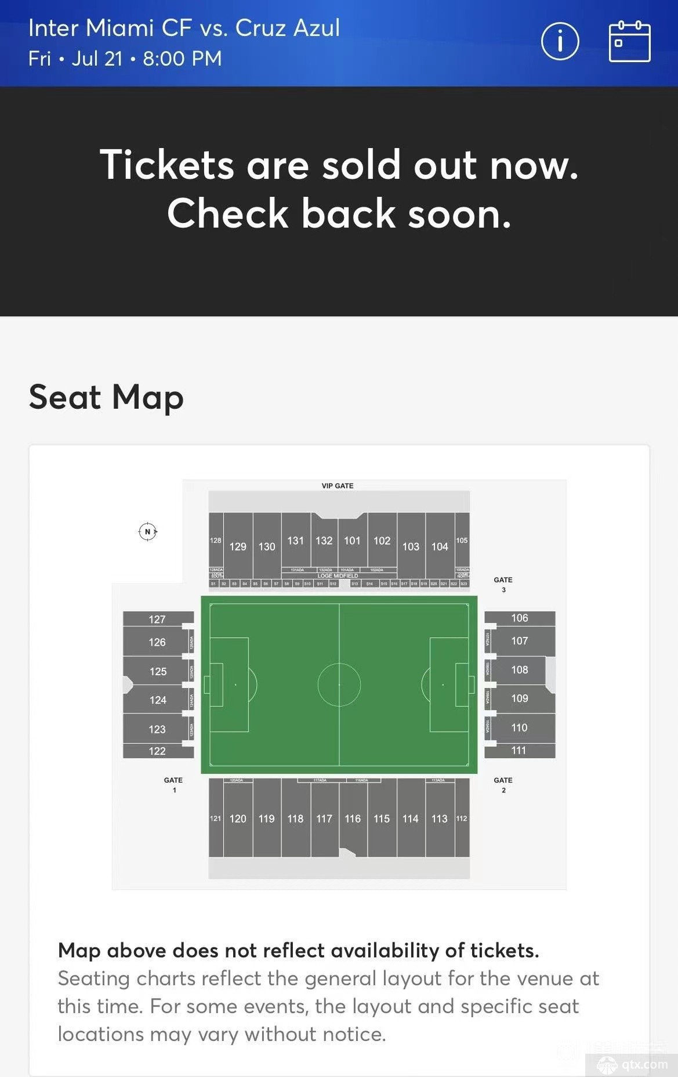Open the calendar icon in header
The image size is (678, 1077).
click(629, 41)
